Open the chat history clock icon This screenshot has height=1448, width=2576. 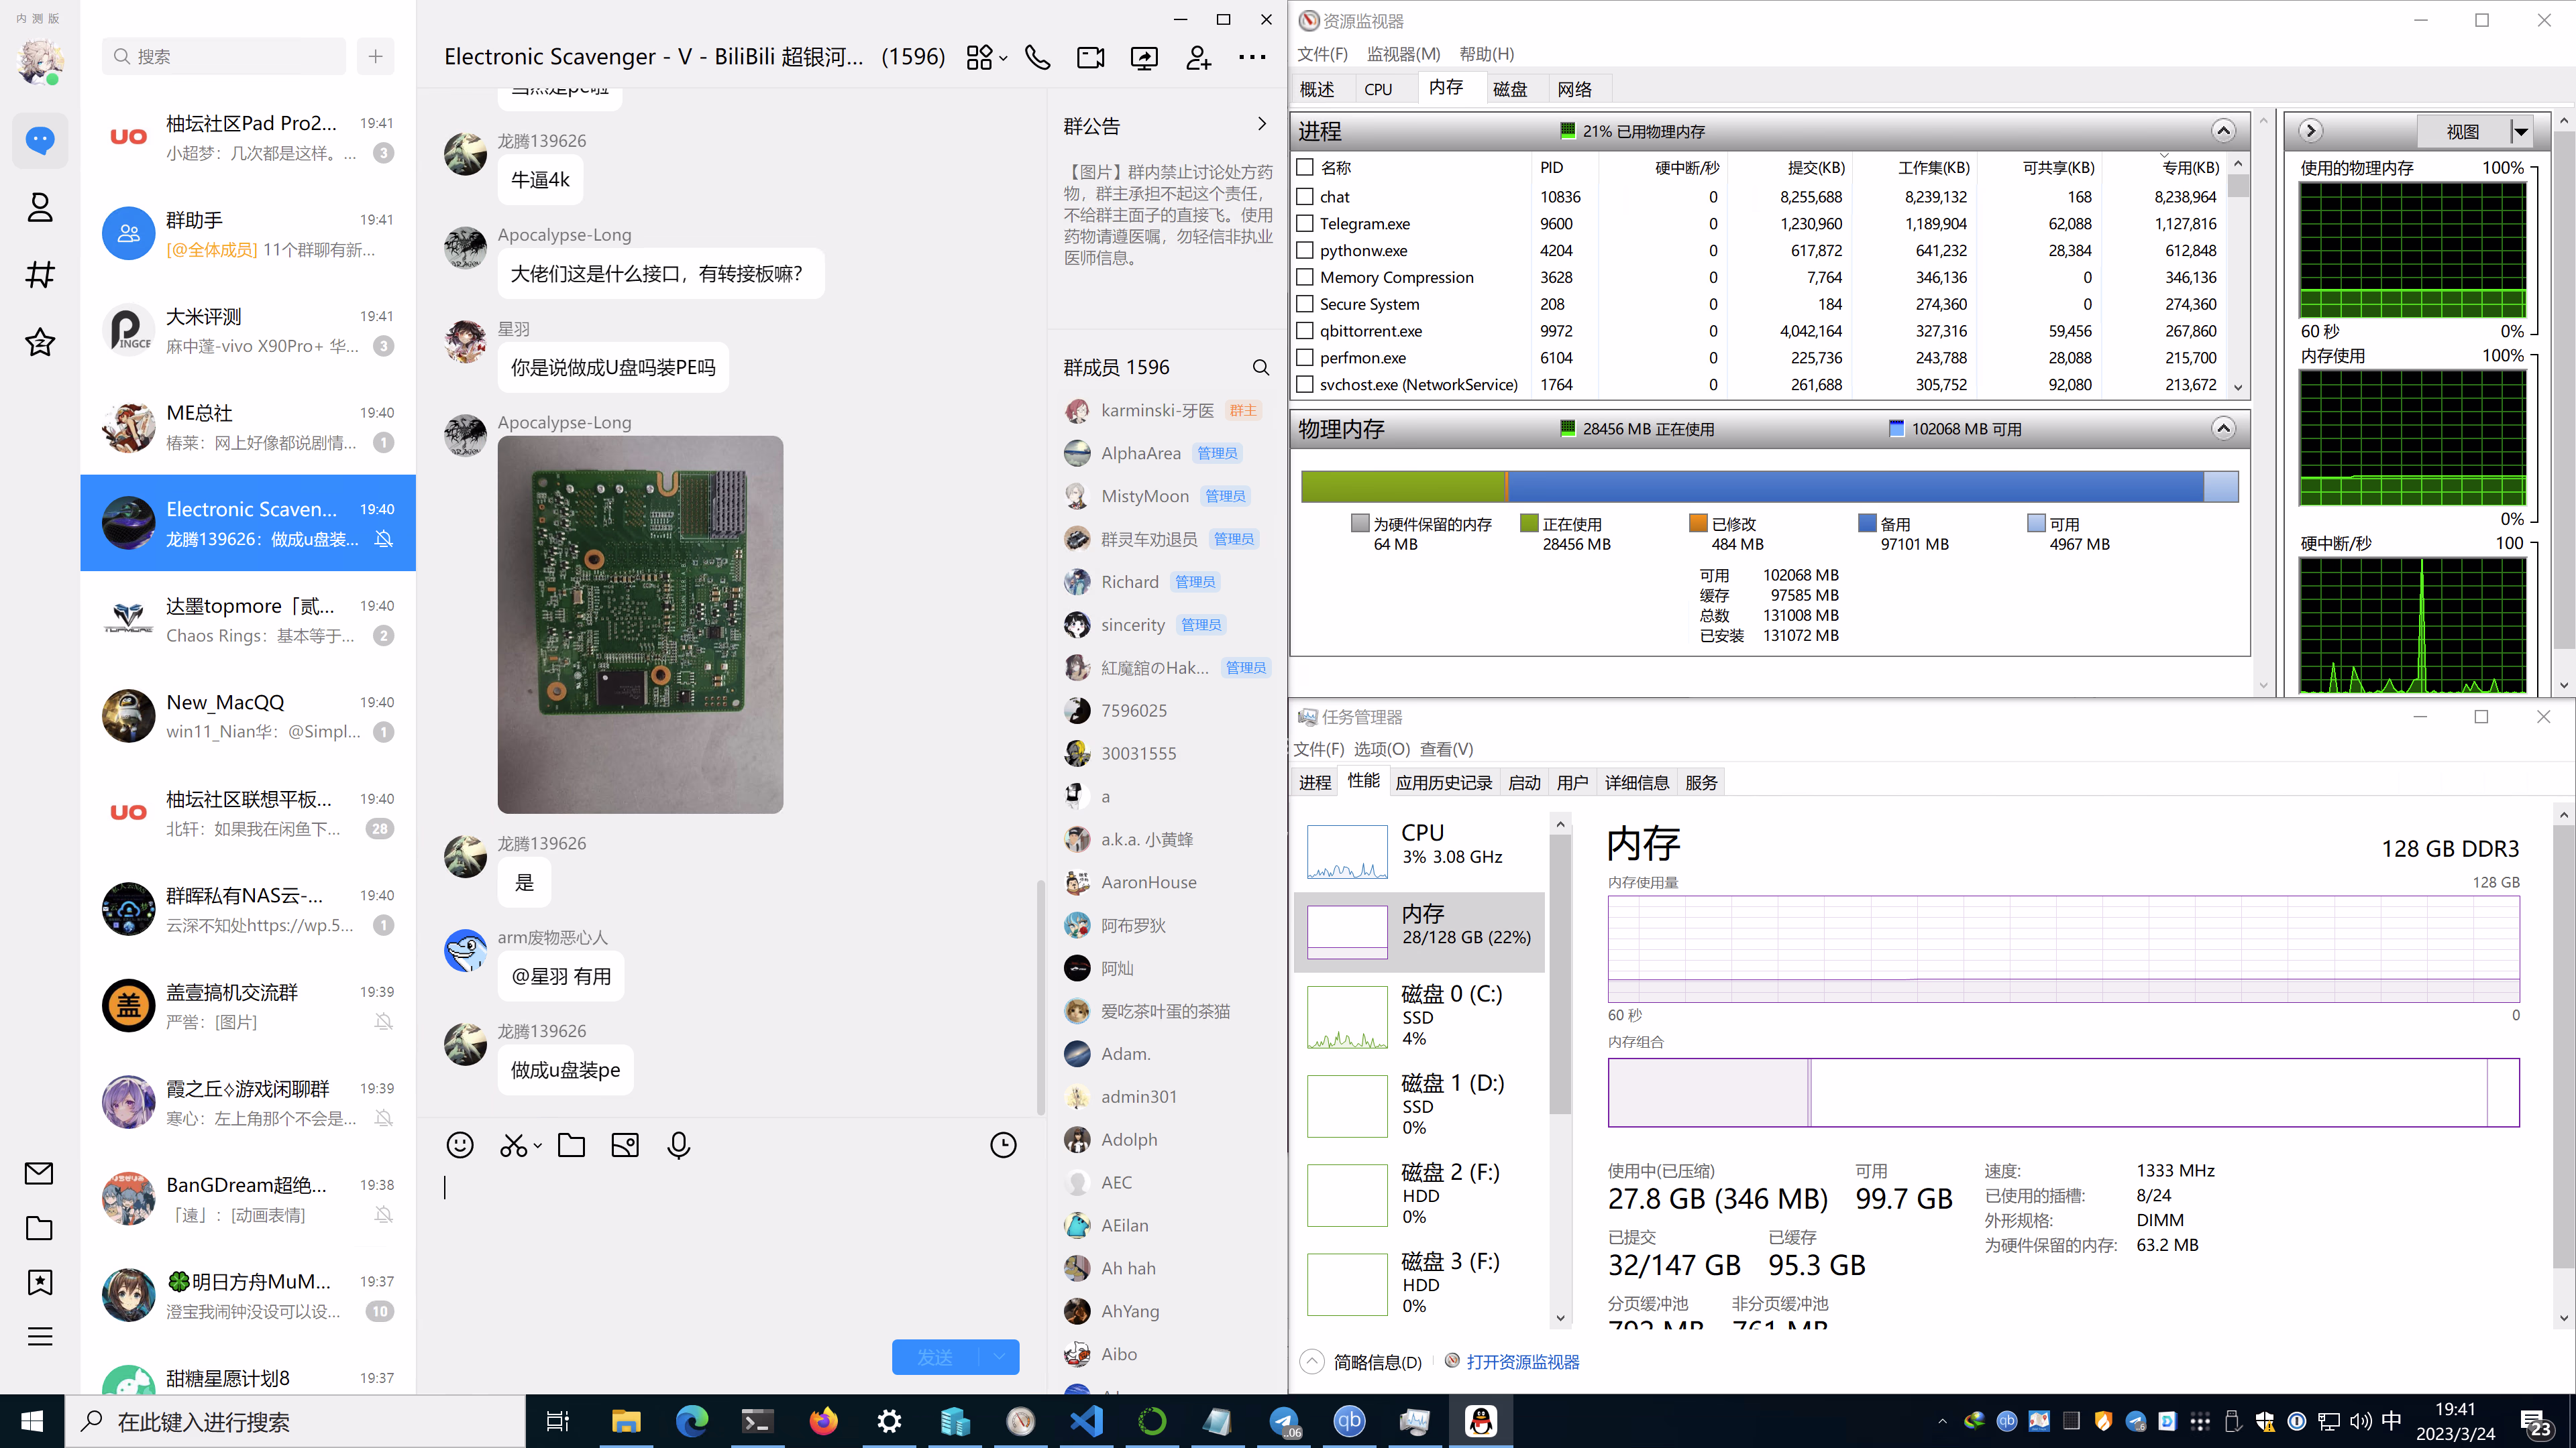(1003, 1145)
